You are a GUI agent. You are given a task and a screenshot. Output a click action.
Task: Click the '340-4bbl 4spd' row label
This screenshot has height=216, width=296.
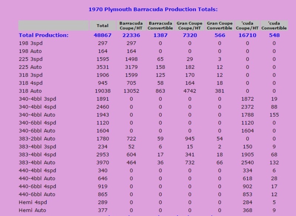pyautogui.click(x=37, y=107)
